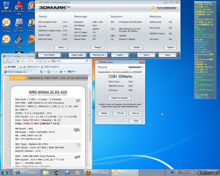Switch to 3DMark06 taskbar item
The width and height of the screenshot is (220, 176).
125,173
